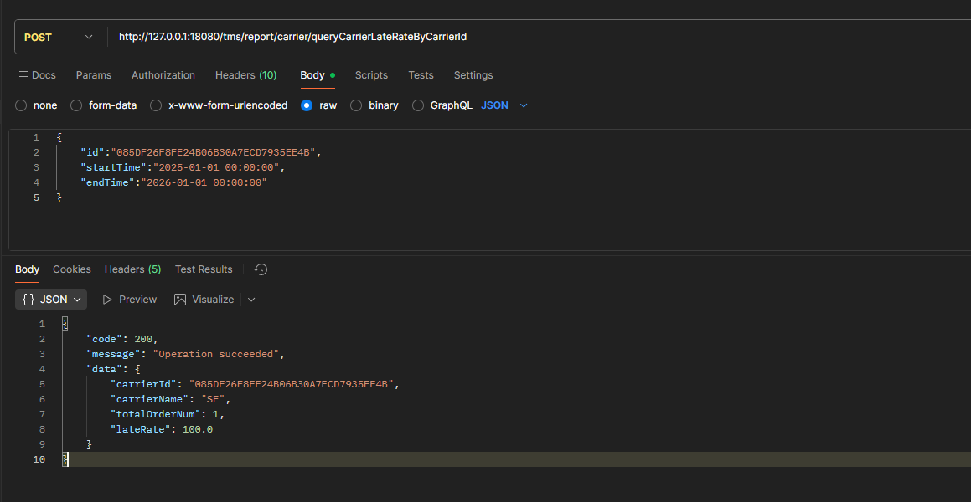Click the Preview play icon

pyautogui.click(x=107, y=300)
